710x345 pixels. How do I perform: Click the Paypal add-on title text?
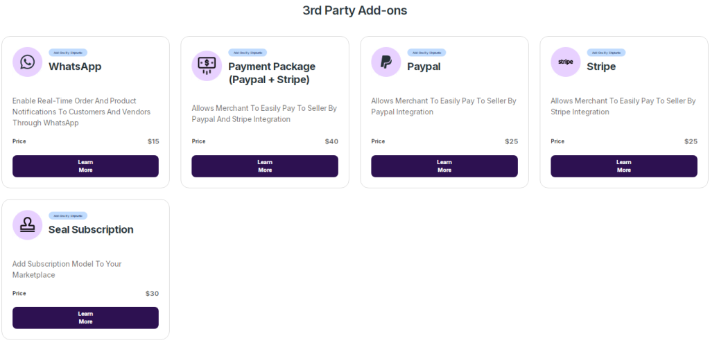[424, 67]
